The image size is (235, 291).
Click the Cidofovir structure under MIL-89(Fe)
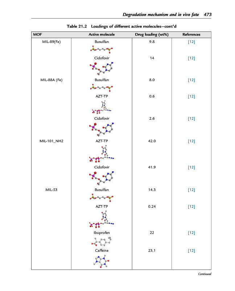pos(102,67)
